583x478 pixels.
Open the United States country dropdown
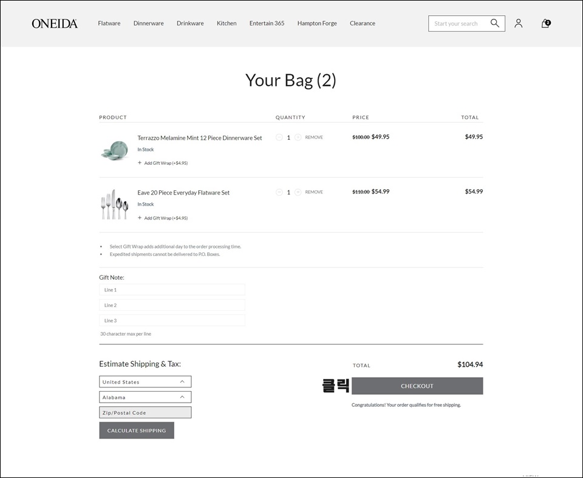[x=145, y=382]
